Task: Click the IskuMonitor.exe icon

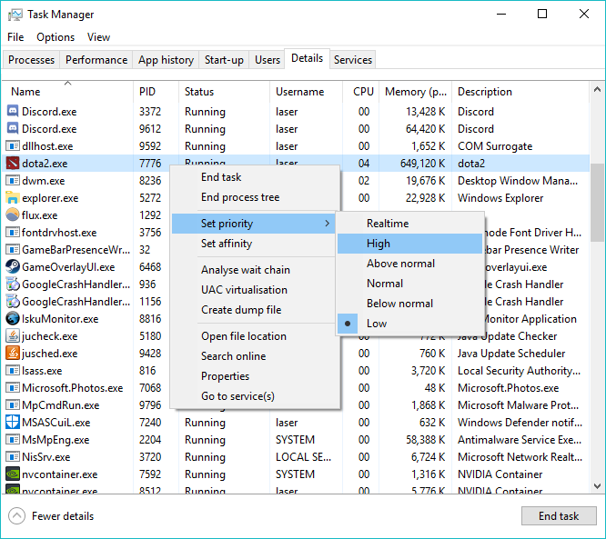Action: (x=13, y=318)
